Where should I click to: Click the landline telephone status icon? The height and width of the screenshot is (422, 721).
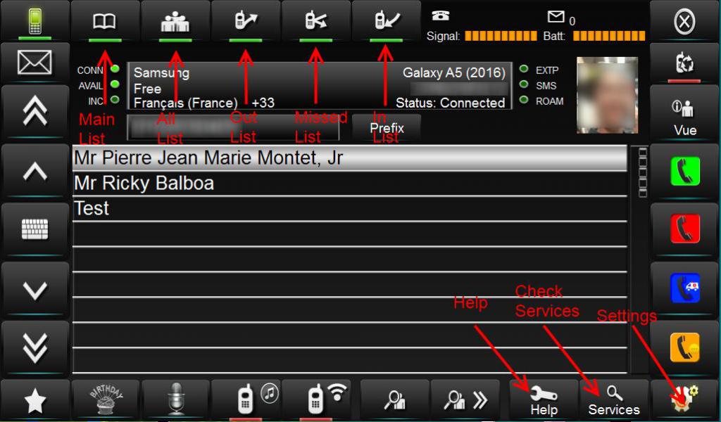pyautogui.click(x=441, y=16)
